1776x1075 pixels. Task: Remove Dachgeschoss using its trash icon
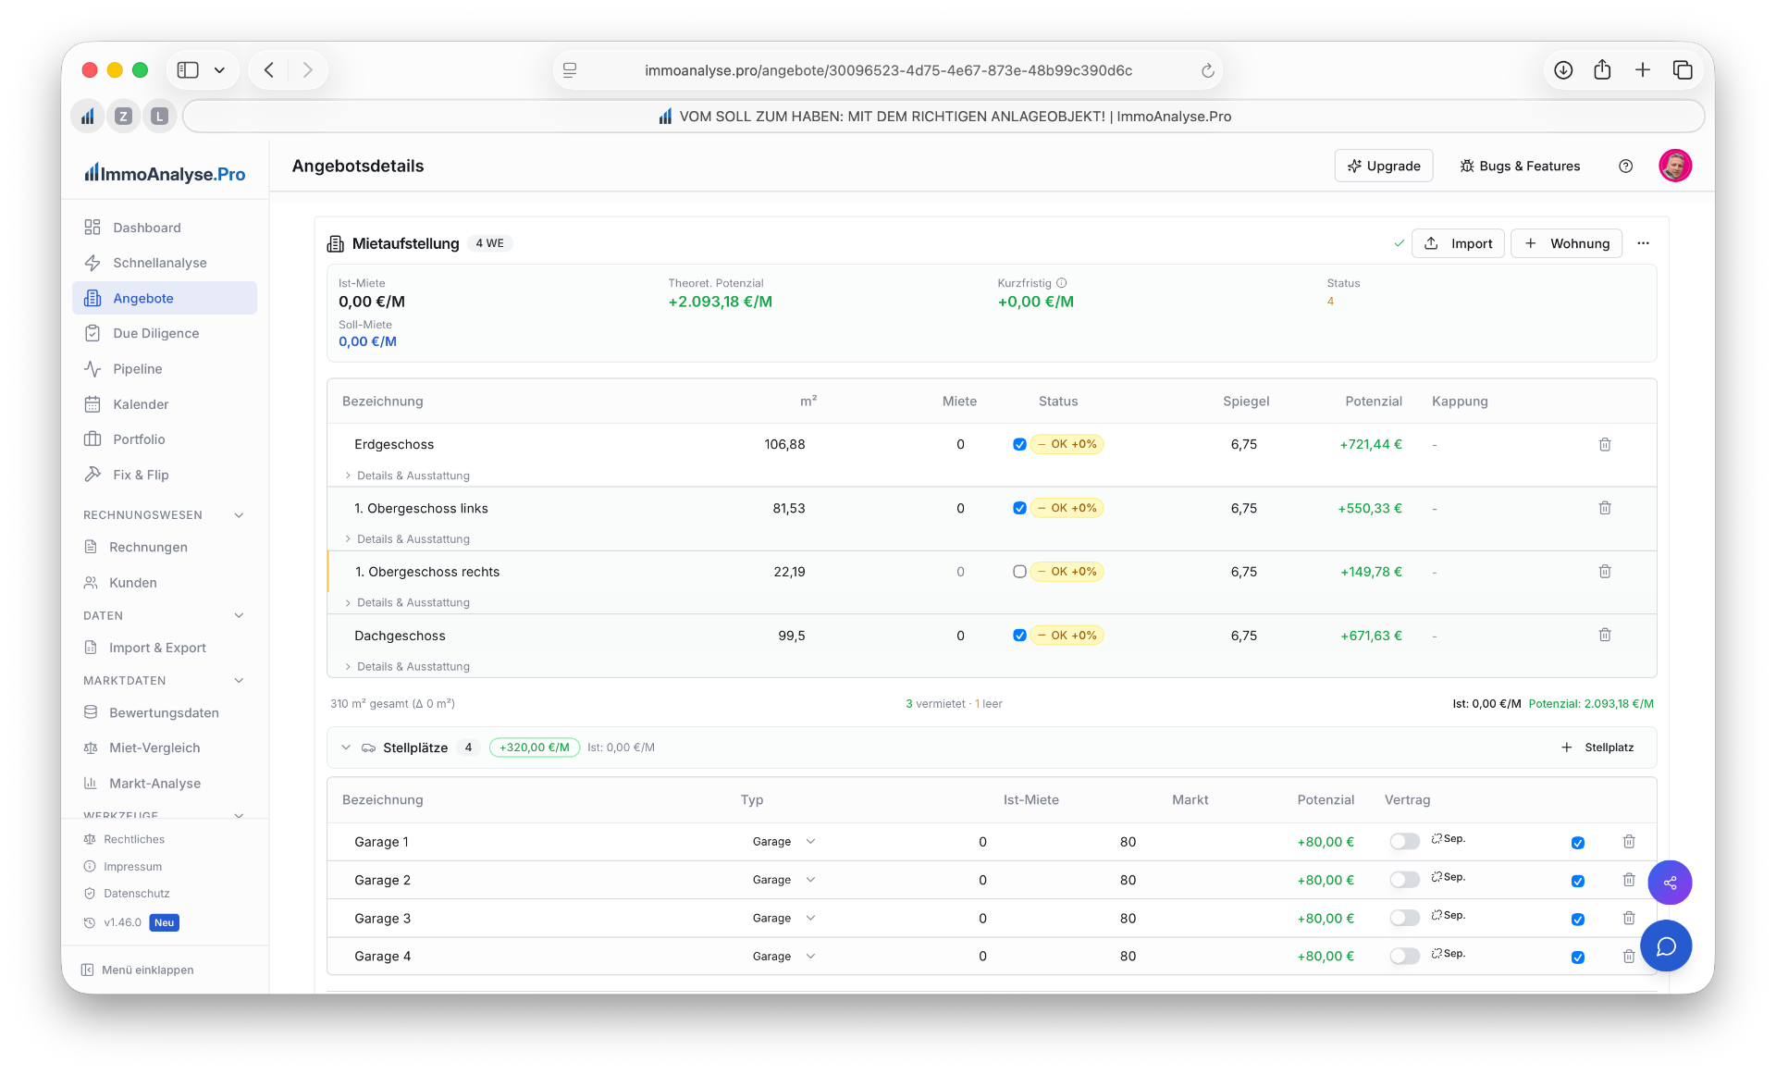click(x=1605, y=635)
